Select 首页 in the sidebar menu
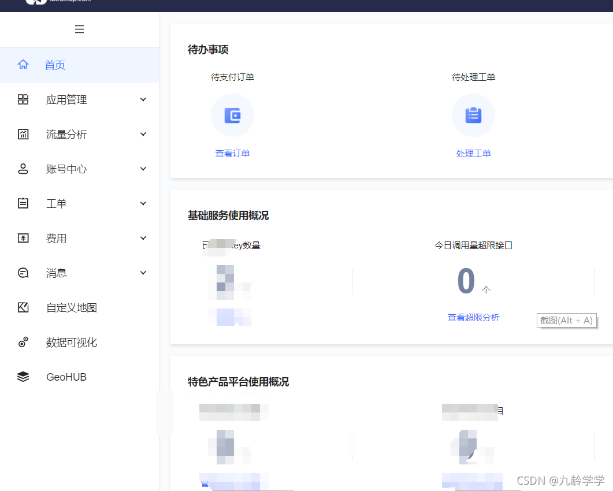This screenshot has width=613, height=491. tap(55, 65)
